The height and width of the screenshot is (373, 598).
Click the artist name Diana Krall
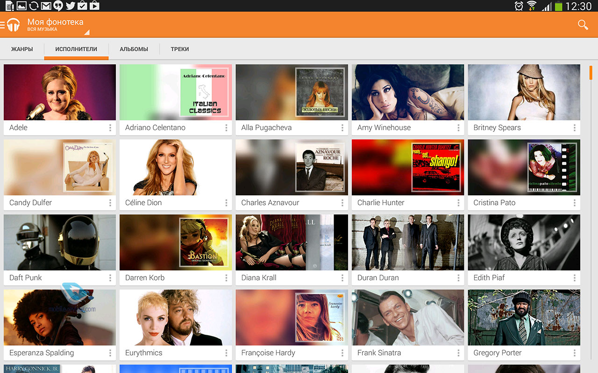point(259,278)
